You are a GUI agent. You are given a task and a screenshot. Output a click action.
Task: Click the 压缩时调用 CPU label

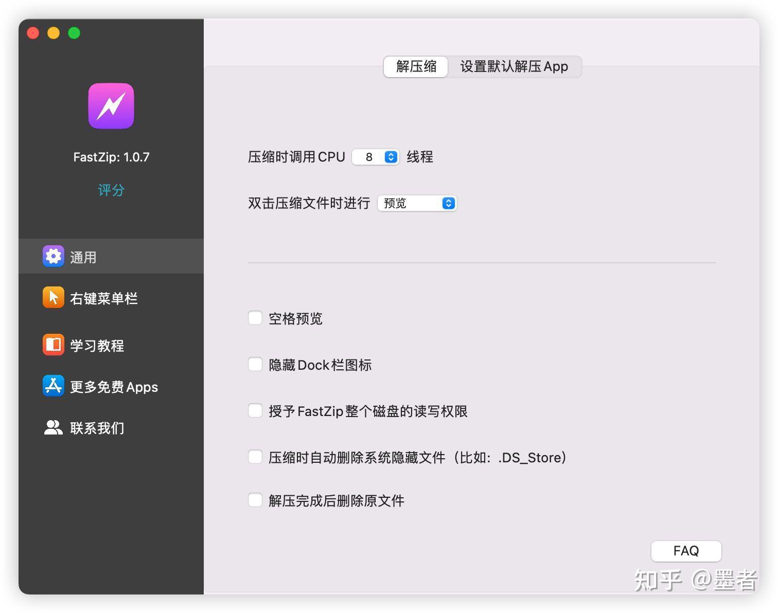point(296,157)
